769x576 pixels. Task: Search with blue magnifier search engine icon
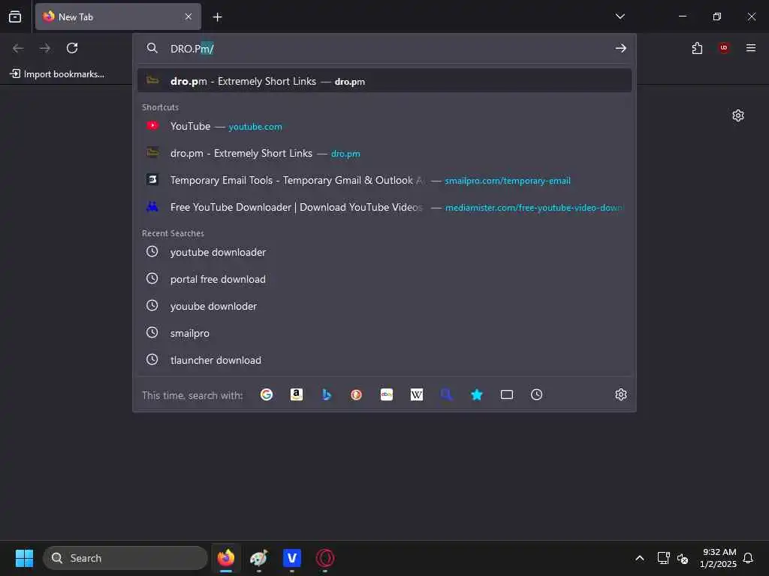[446, 394]
